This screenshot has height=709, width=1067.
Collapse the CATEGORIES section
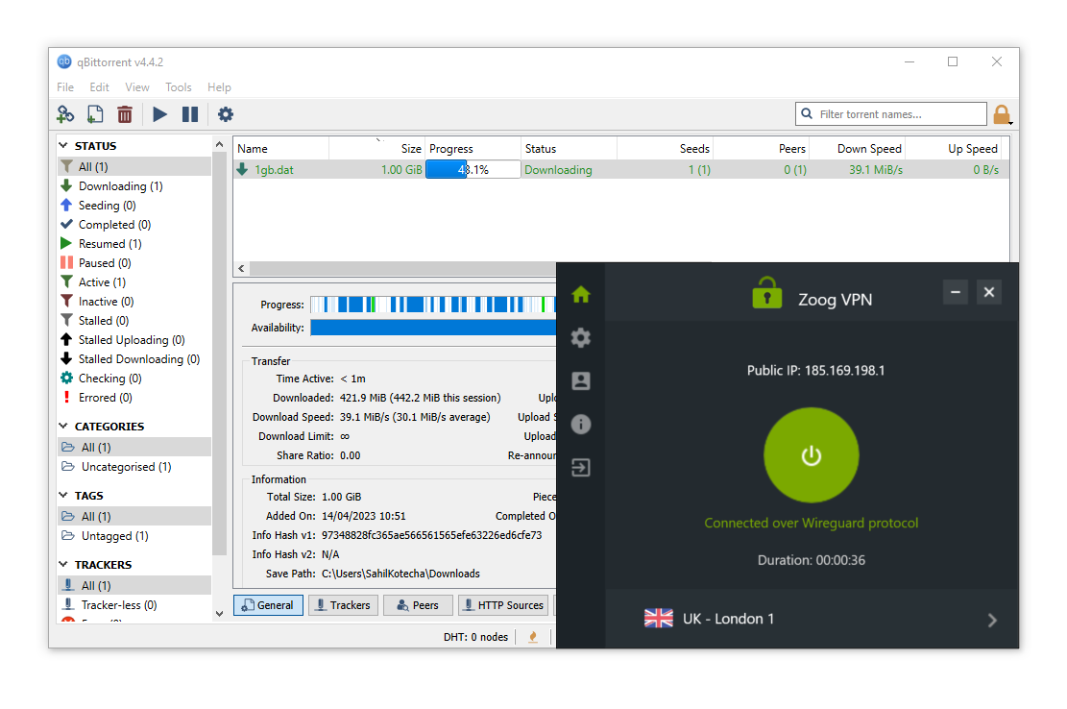pos(63,426)
